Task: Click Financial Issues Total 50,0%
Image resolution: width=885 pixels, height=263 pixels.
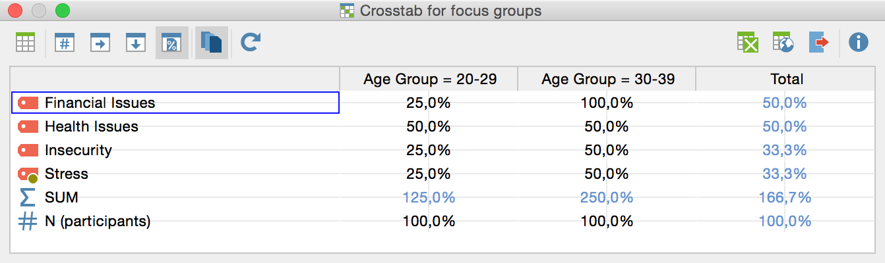Action: point(785,103)
